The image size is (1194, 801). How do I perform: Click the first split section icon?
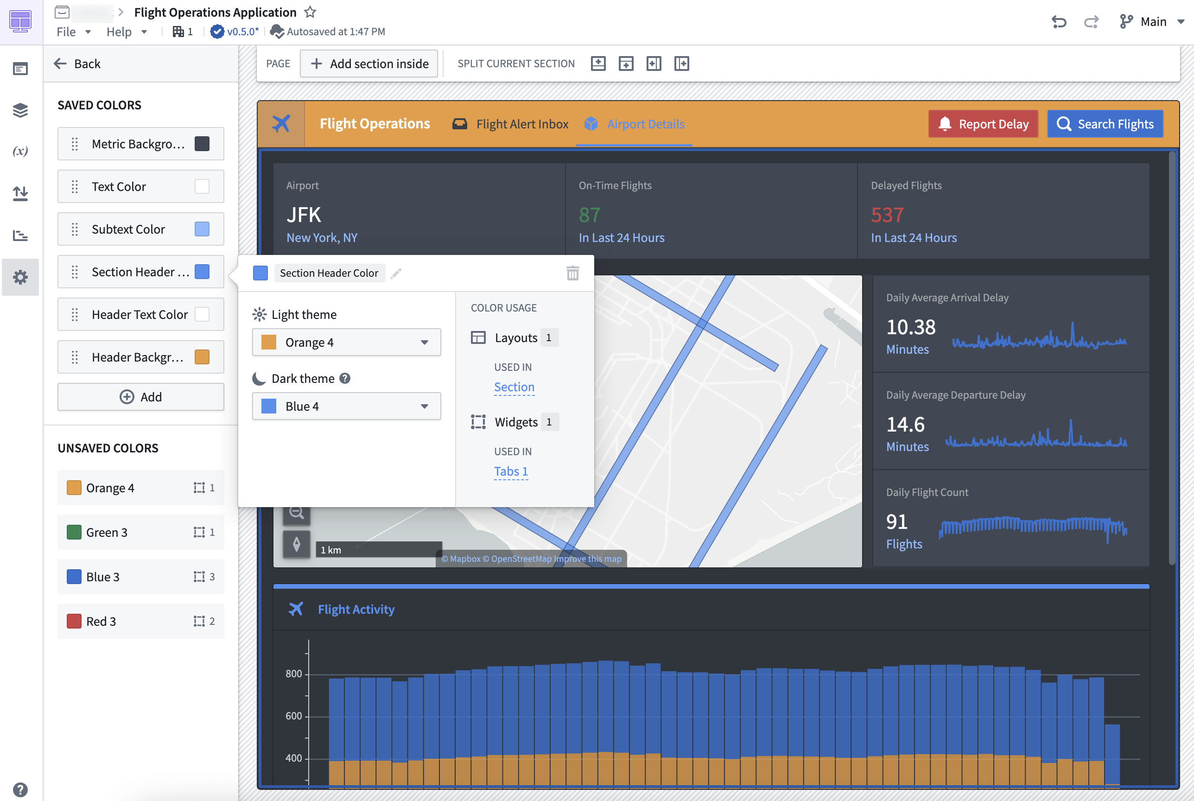point(598,64)
